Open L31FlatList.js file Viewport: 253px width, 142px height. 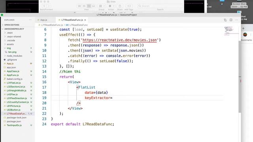(x=14, y=83)
